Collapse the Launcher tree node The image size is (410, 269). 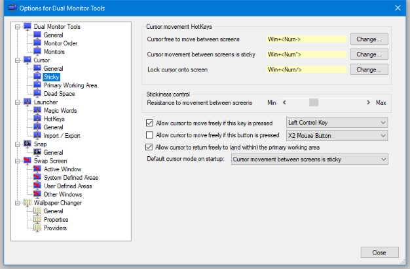[18, 102]
